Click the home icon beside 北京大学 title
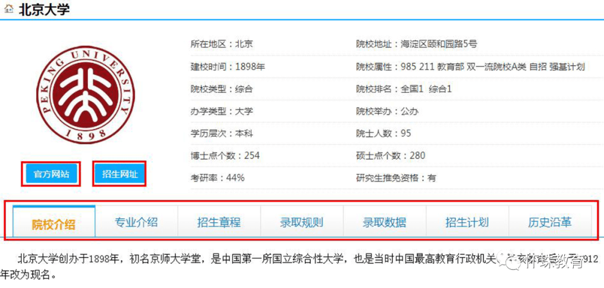The image size is (604, 288). coord(8,9)
